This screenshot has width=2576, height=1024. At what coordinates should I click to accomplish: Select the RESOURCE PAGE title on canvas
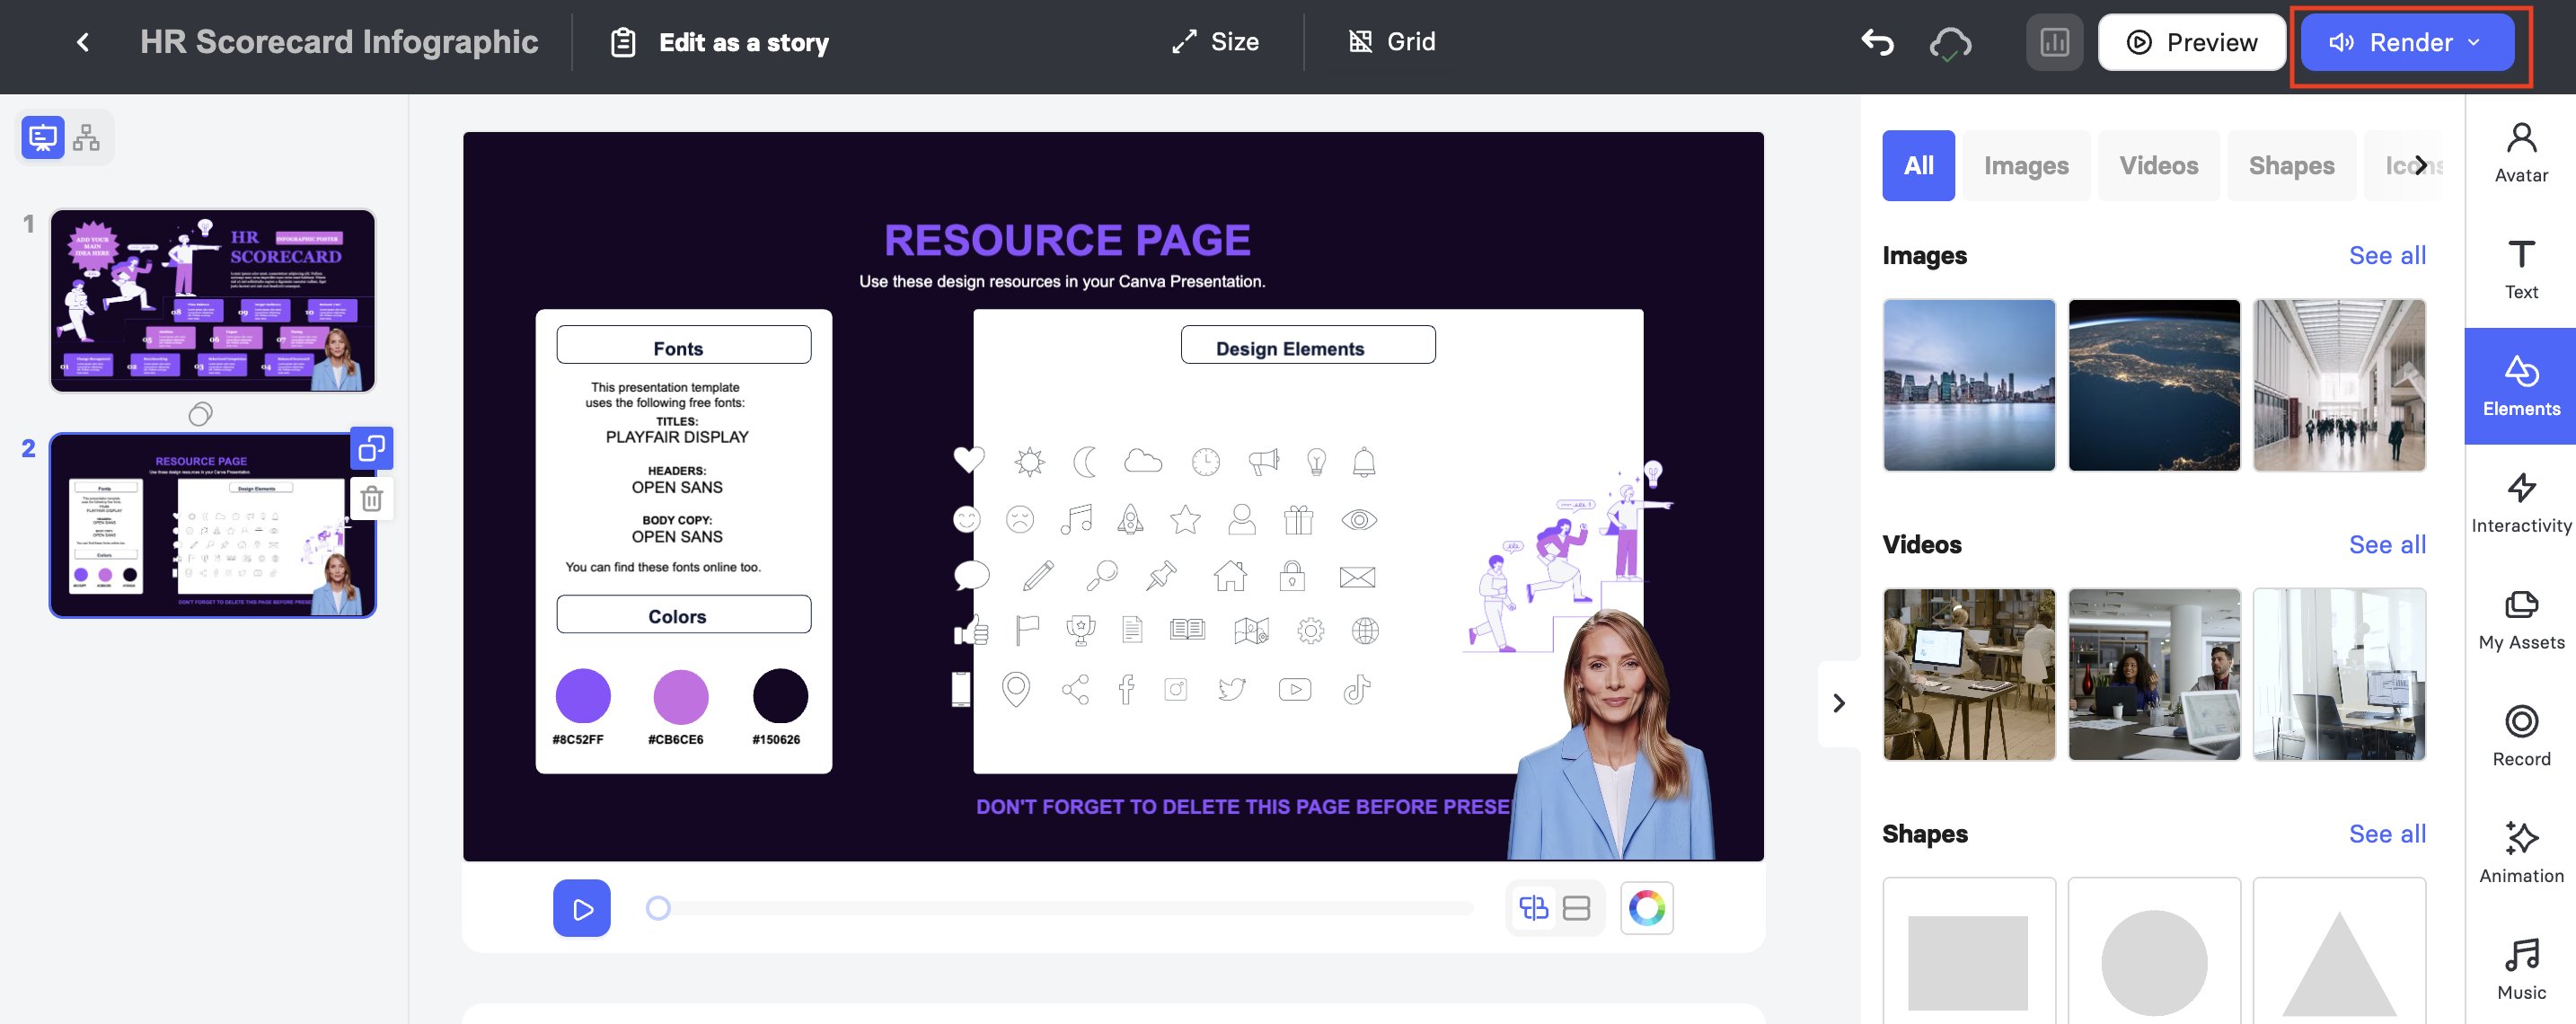pyautogui.click(x=1067, y=240)
